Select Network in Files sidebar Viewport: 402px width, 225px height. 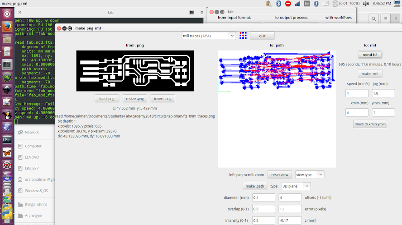[x=32, y=132]
